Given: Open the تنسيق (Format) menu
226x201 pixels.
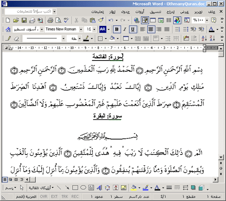Looking at the screenshot, I should click(x=155, y=12).
